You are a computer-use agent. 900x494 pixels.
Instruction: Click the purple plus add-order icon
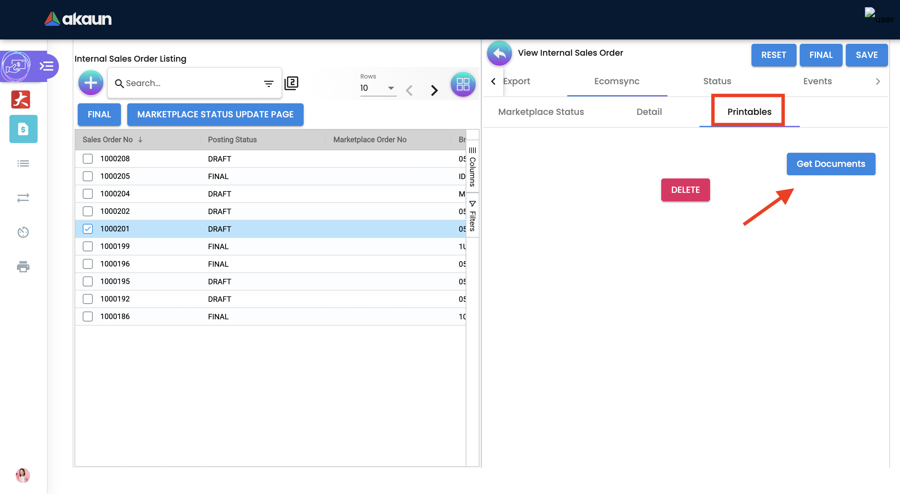[x=91, y=83]
